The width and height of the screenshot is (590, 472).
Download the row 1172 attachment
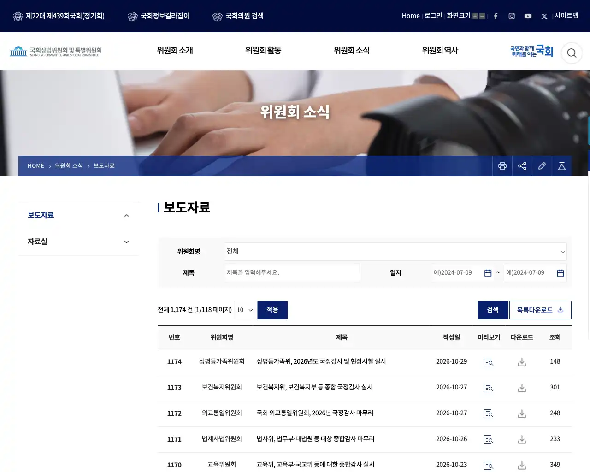[x=522, y=414]
